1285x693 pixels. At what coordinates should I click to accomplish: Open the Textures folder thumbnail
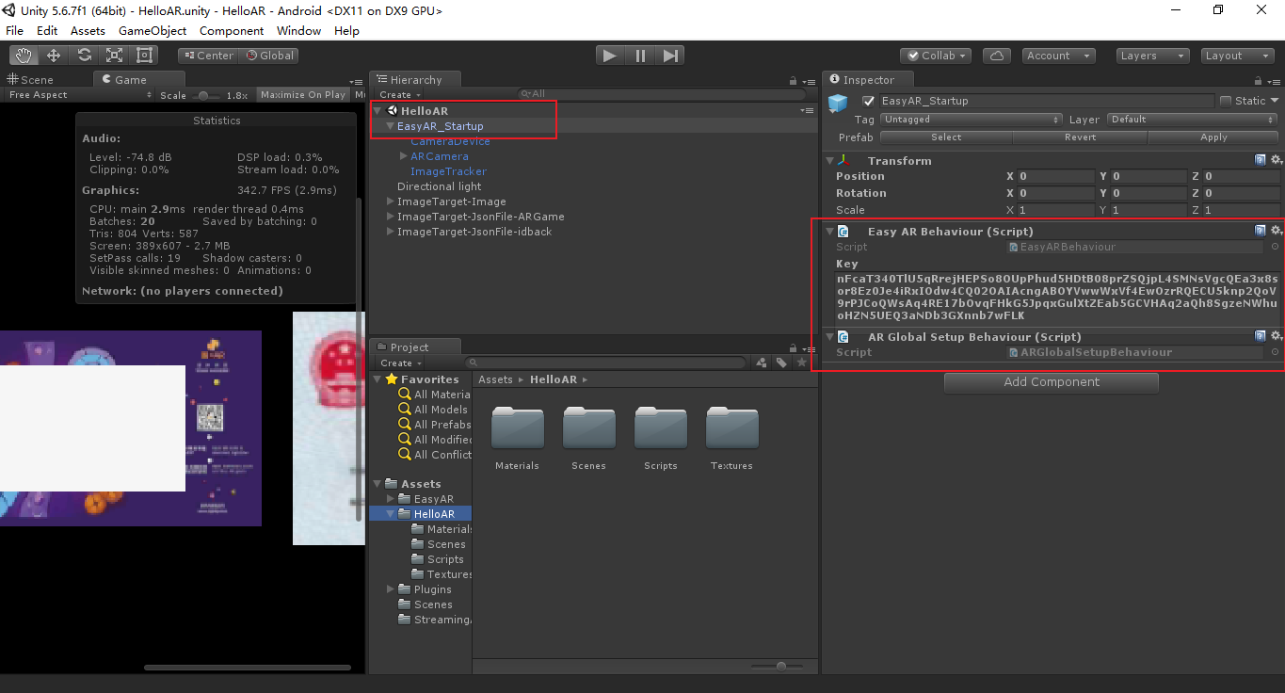click(731, 428)
